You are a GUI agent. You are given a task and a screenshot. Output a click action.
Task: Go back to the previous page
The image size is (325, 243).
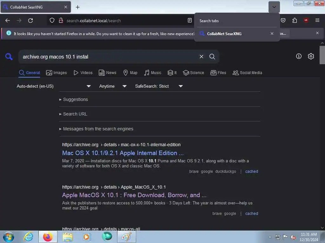[x=8, y=21]
